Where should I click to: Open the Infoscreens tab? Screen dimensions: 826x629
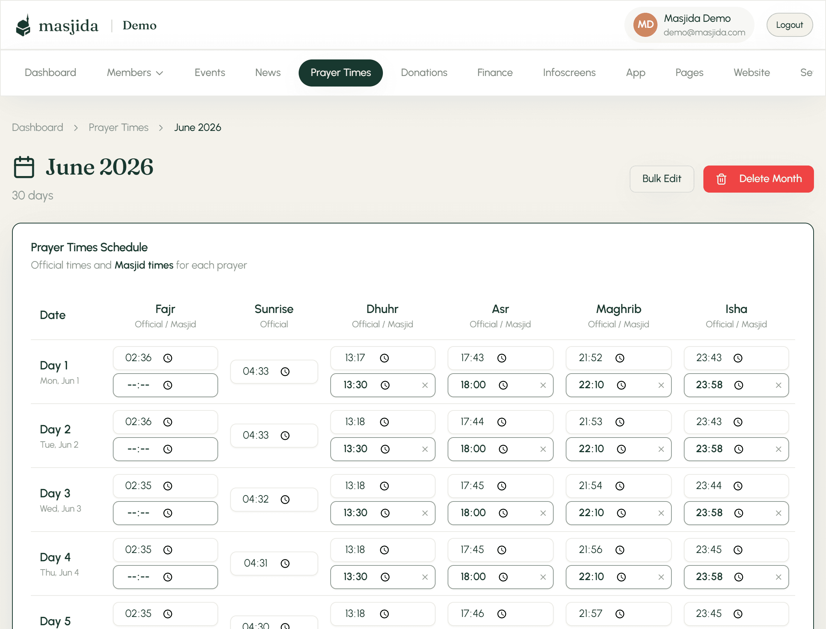(x=569, y=73)
